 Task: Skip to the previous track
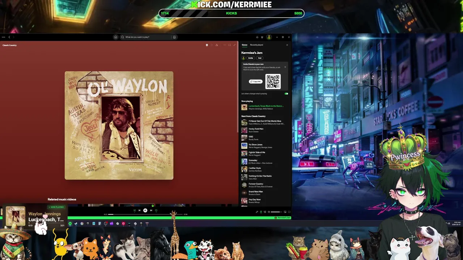[139, 211]
